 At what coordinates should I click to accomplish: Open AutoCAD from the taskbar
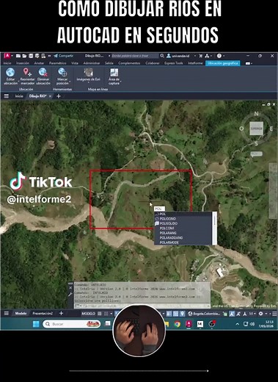[x=189, y=324]
